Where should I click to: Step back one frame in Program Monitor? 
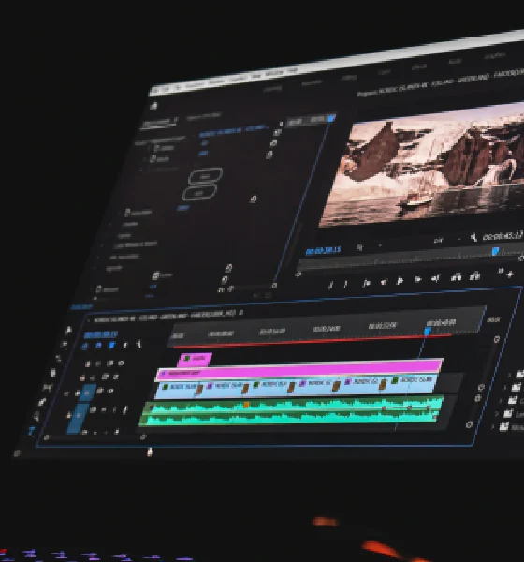tap(384, 282)
